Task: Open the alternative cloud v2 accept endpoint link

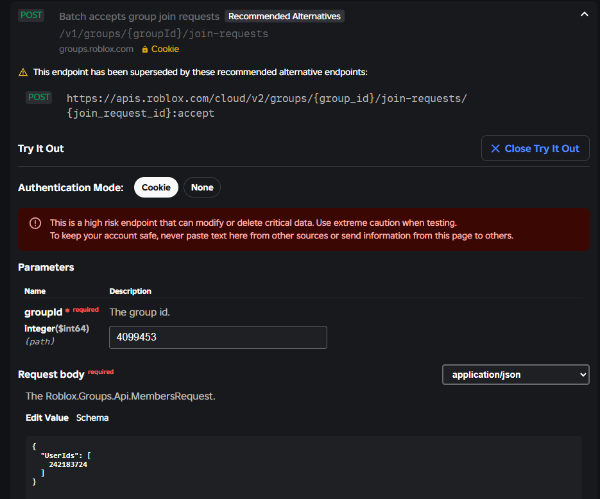Action: tap(266, 106)
